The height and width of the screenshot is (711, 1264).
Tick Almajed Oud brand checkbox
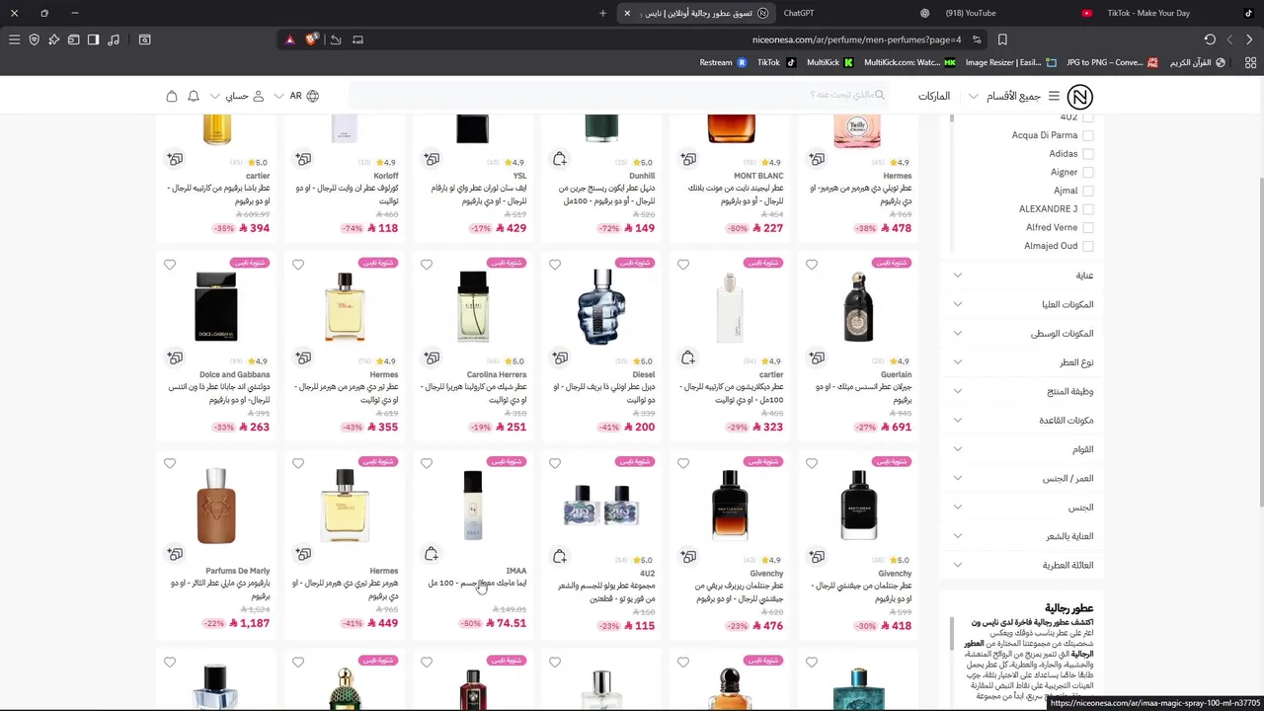click(x=1088, y=246)
